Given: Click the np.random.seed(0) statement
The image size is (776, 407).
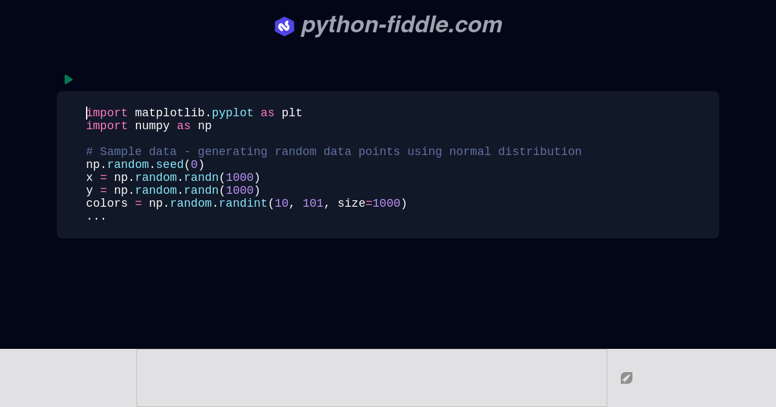Looking at the screenshot, I should pos(145,165).
